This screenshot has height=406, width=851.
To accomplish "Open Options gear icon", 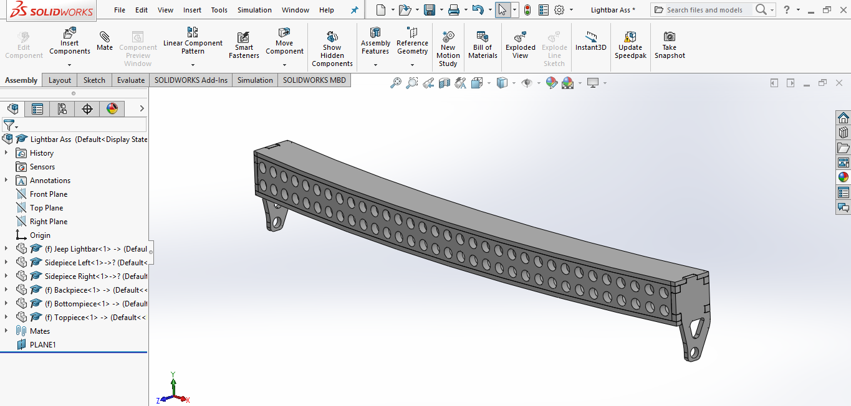I will pyautogui.click(x=559, y=10).
